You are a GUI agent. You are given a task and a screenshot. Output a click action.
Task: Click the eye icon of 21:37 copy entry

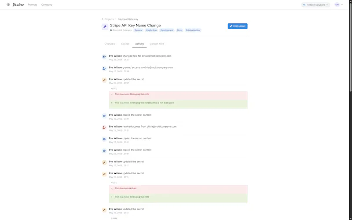[104, 116]
